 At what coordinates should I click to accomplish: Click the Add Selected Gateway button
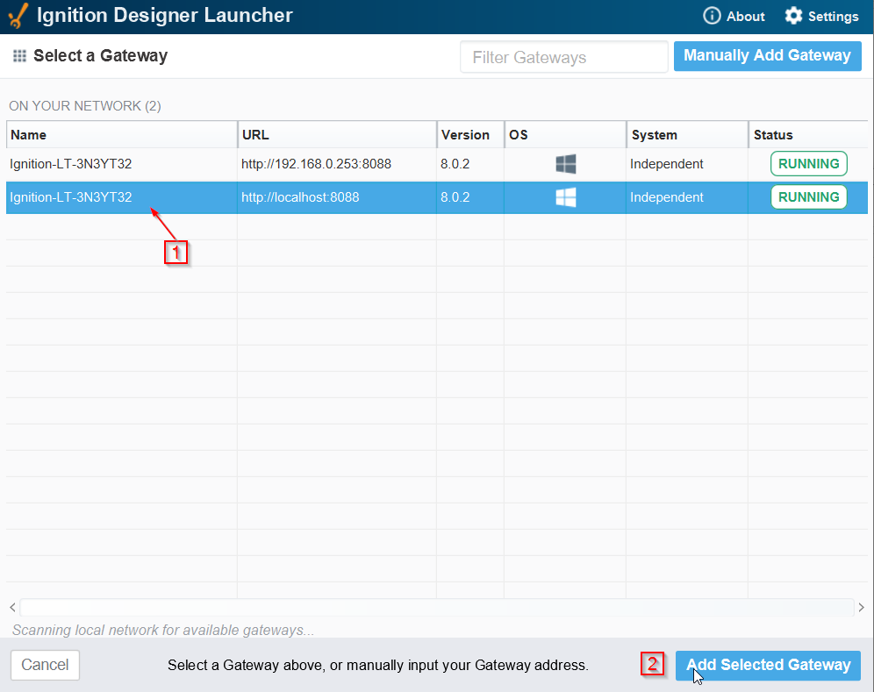(768, 666)
